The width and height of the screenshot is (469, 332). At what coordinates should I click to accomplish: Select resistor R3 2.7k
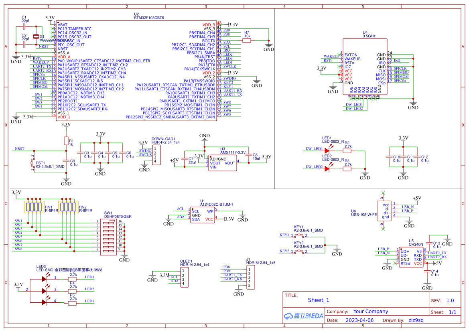tap(347, 169)
